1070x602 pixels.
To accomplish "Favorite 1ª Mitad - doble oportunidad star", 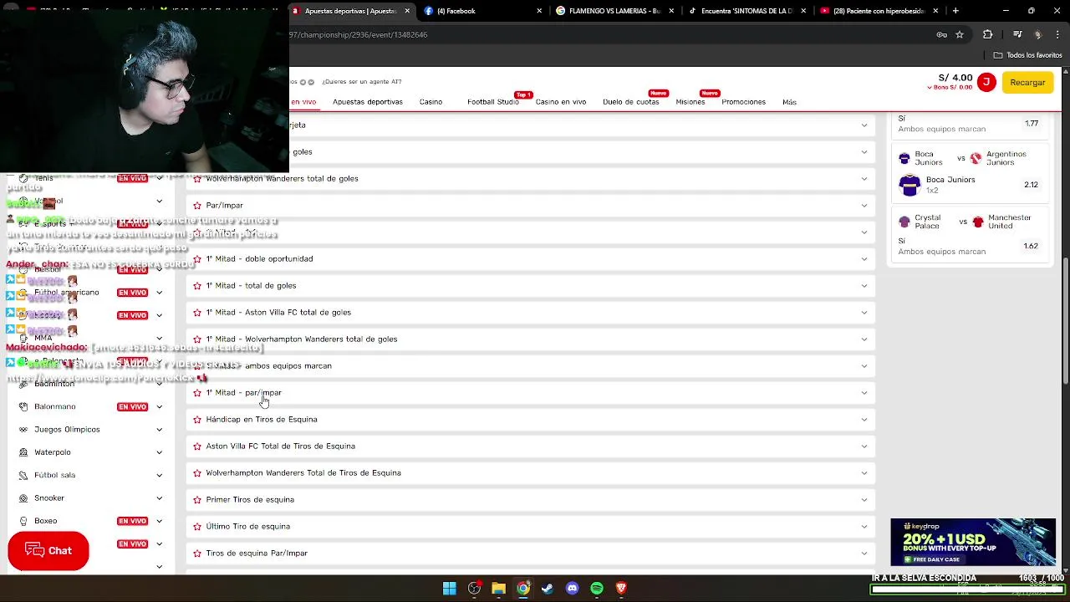I will tap(197, 259).
